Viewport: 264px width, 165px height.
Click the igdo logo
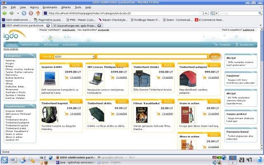(14, 35)
